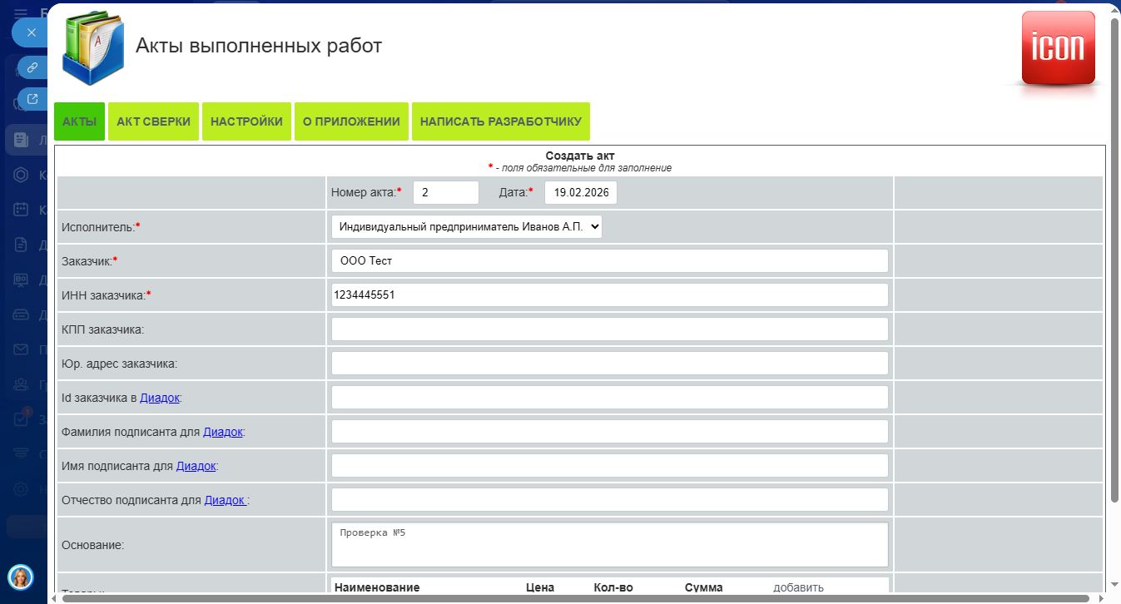Click the hexagon icon in the left sidebar
This screenshot has height=604, width=1121.
[x=22, y=175]
